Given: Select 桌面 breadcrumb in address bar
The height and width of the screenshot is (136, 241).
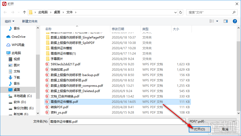Looking at the screenshot, I should pos(57,12).
